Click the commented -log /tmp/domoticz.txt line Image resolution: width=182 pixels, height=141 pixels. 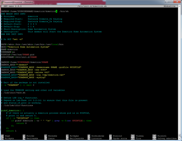click(x=33, y=75)
